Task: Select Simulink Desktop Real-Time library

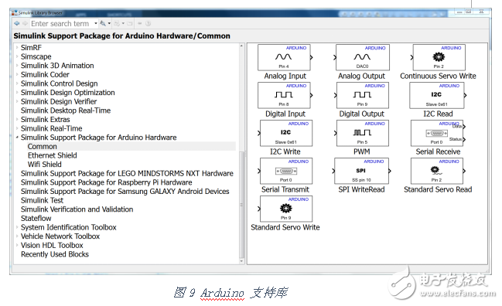Action: [66, 110]
